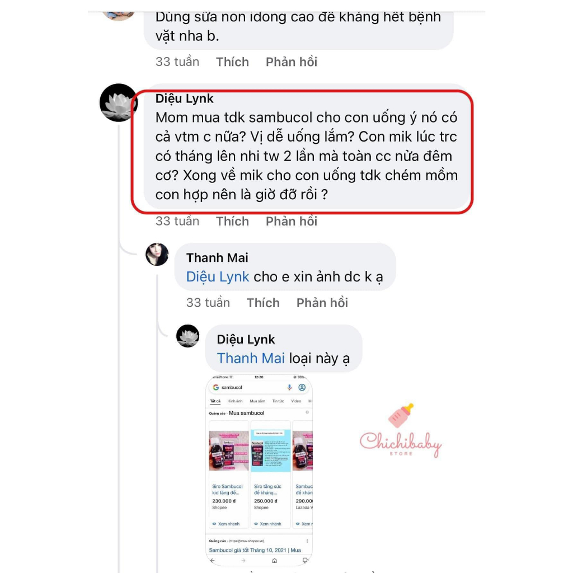Like Thanh Mai's reply with Thích
This screenshot has height=573, width=573.
click(x=263, y=303)
